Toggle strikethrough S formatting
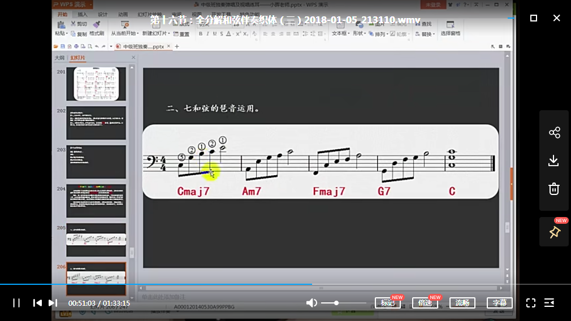The width and height of the screenshot is (571, 321). click(222, 34)
